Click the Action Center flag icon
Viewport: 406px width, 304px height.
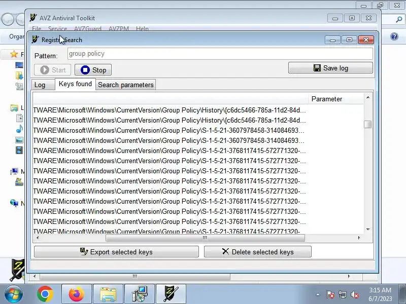pyautogui.click(x=330, y=294)
